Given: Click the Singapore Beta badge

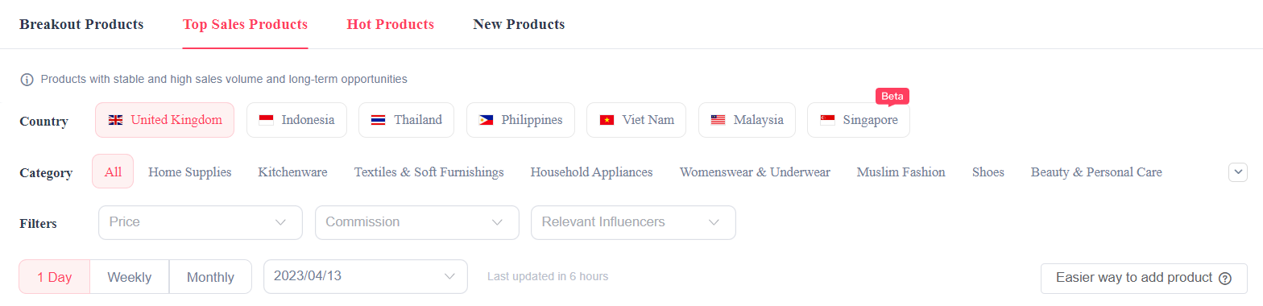Looking at the screenshot, I should point(892,96).
